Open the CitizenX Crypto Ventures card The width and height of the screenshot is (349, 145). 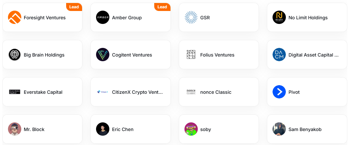pyautogui.click(x=130, y=92)
